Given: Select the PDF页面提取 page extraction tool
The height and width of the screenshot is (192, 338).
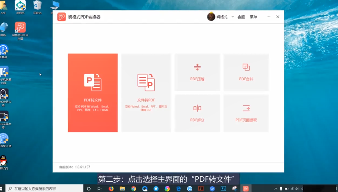Looking at the screenshot, I should click(246, 113).
